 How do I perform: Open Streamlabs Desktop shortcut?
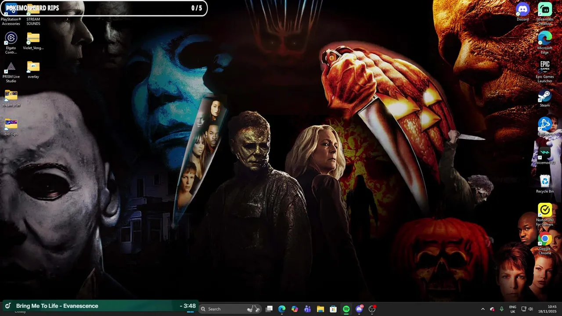545,14
